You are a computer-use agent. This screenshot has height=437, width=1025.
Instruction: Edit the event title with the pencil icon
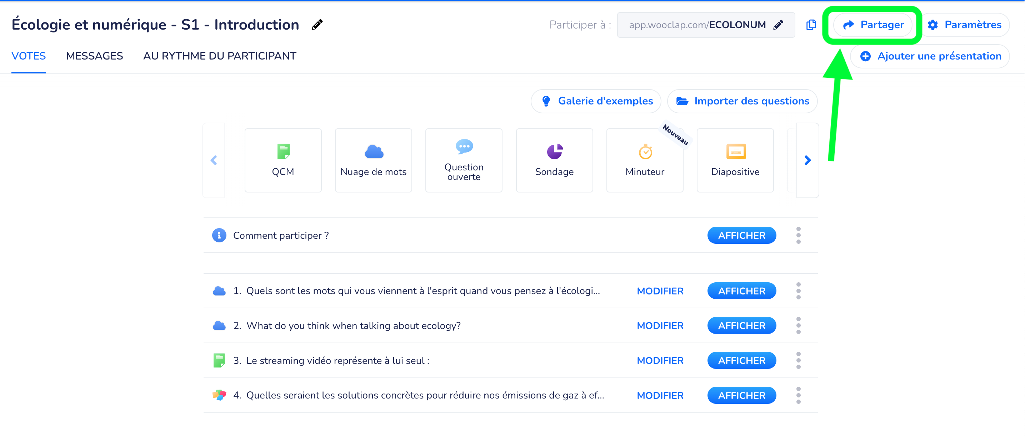click(317, 25)
